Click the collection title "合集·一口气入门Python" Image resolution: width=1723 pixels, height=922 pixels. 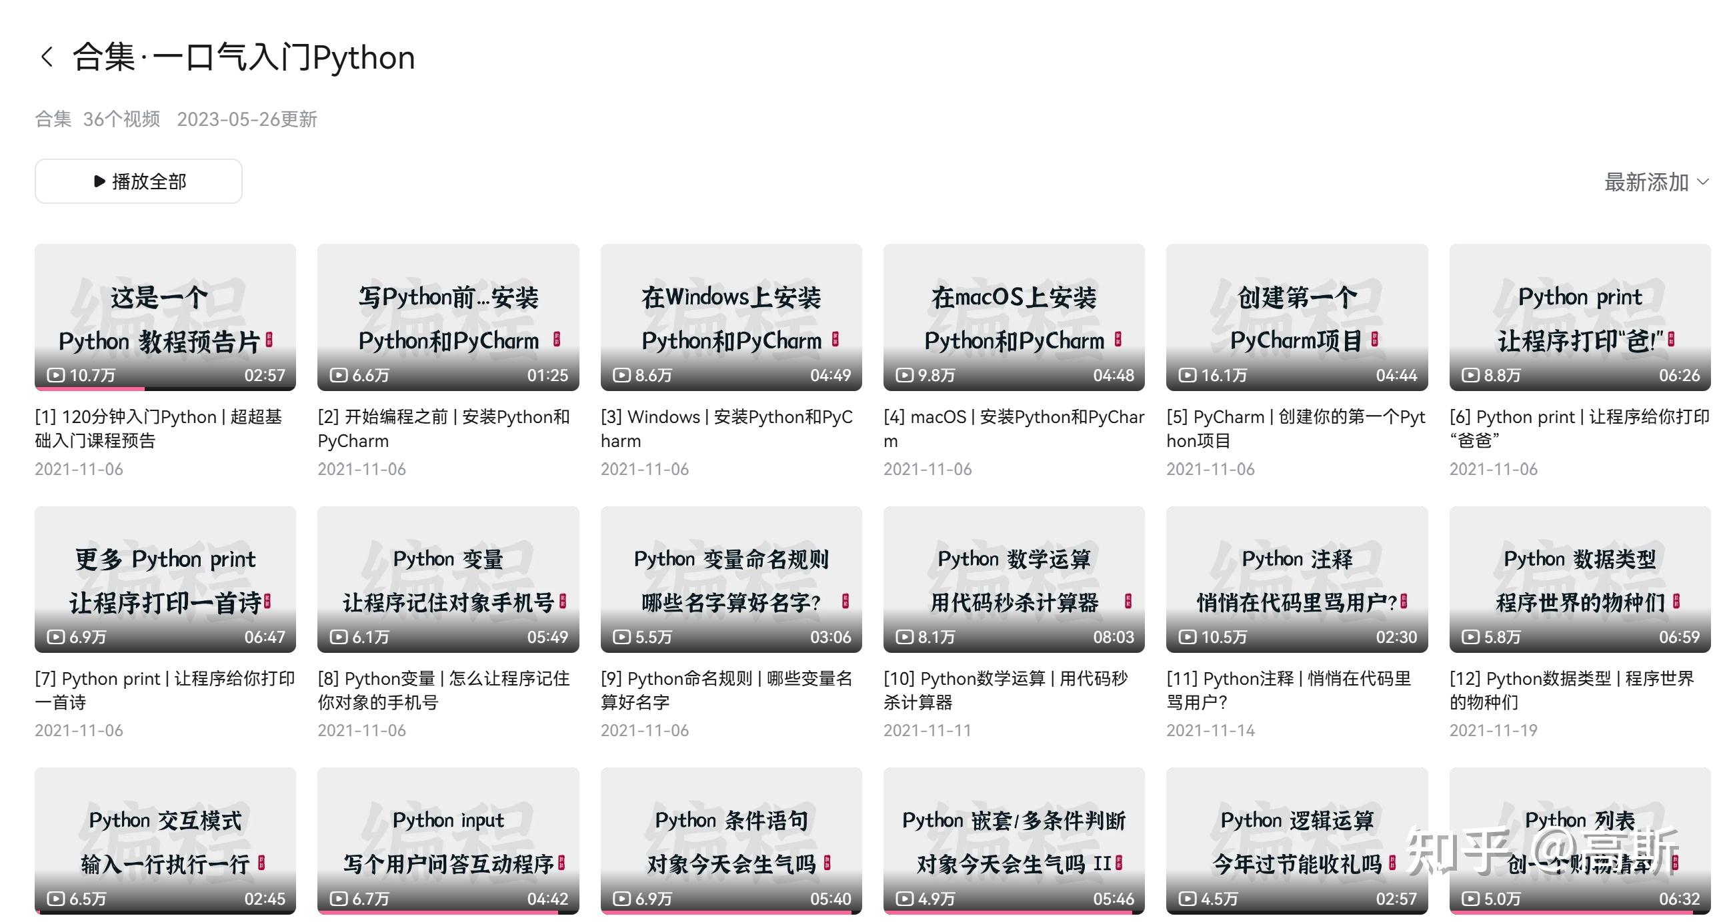tap(243, 57)
